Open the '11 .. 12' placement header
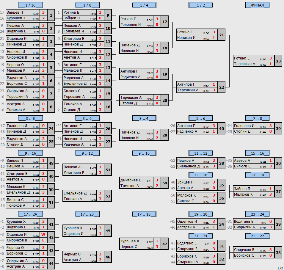 [201, 153]
